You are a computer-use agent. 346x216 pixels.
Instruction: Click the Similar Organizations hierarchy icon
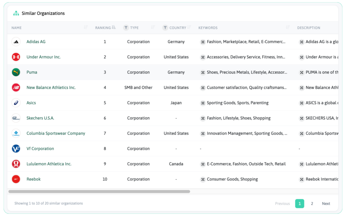coord(16,13)
